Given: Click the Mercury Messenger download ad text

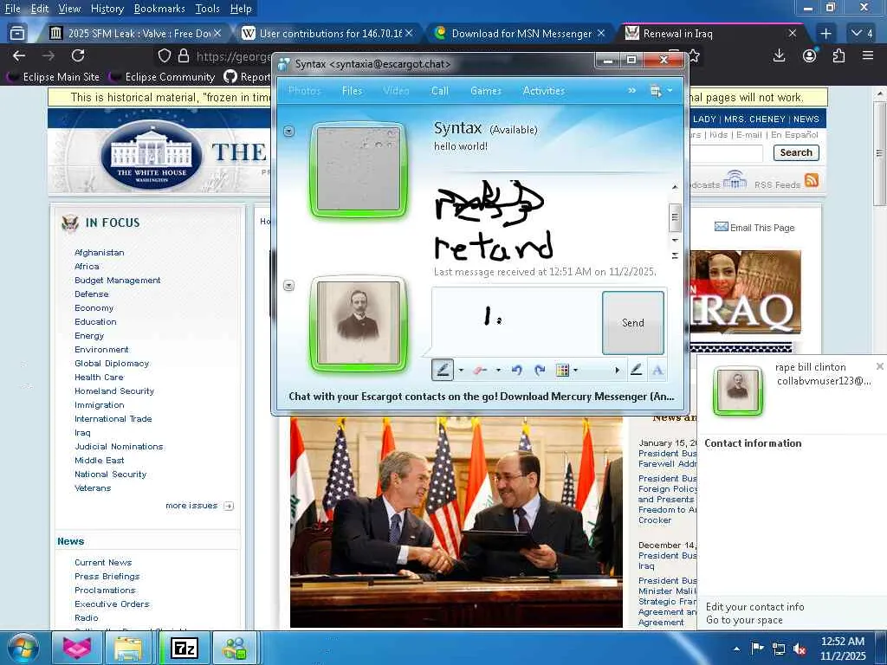Looking at the screenshot, I should click(482, 397).
